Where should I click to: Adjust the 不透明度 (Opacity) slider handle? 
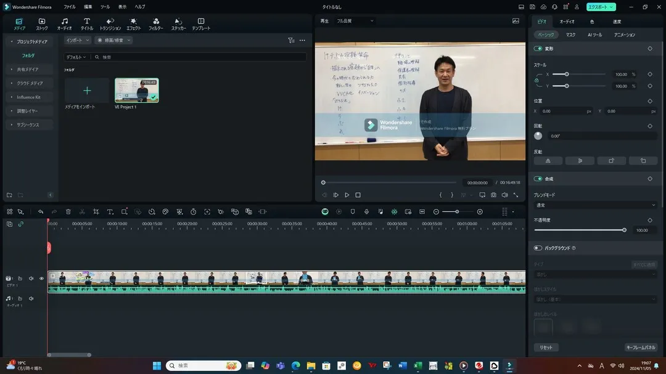click(x=624, y=230)
